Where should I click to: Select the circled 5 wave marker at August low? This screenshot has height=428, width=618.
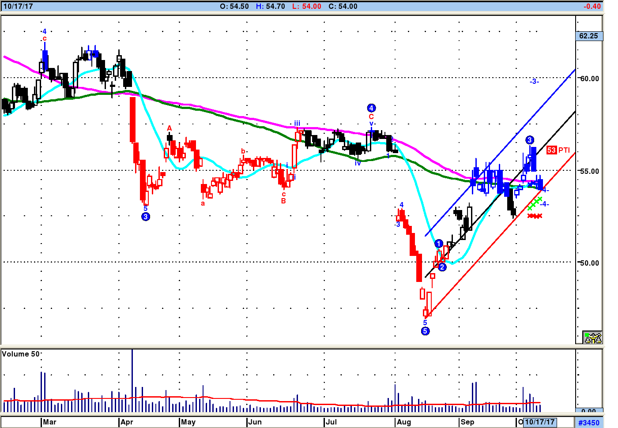[x=425, y=331]
